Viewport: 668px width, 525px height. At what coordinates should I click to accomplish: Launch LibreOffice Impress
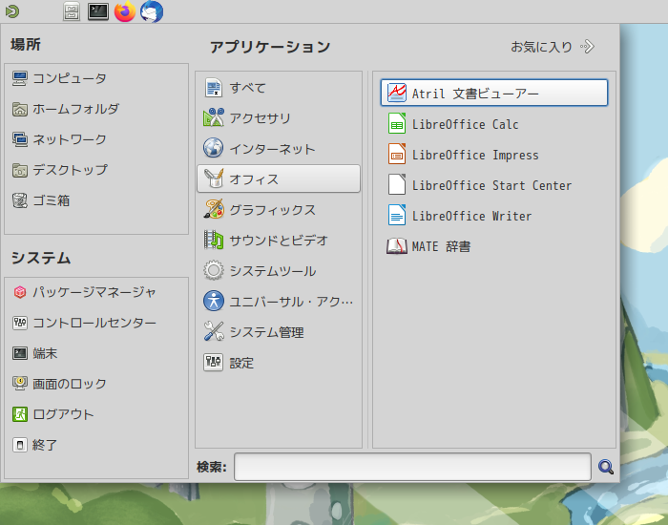[x=494, y=155]
